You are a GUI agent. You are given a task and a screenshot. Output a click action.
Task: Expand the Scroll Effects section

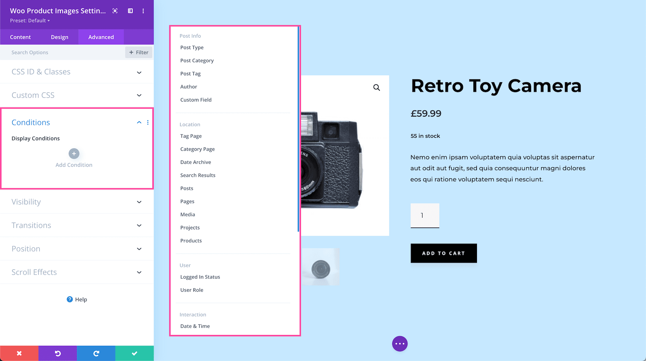tap(139, 272)
